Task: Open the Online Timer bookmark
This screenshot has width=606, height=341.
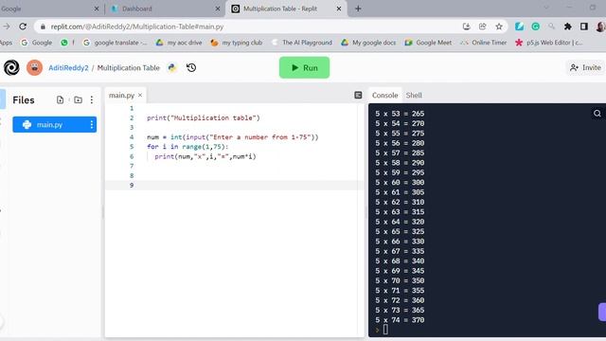Action: [483, 43]
